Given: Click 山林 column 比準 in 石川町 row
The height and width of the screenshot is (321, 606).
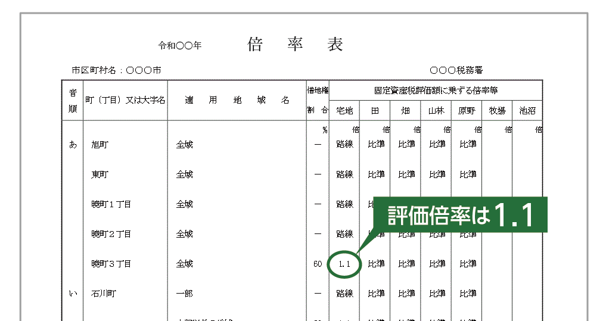Looking at the screenshot, I should 437,294.
